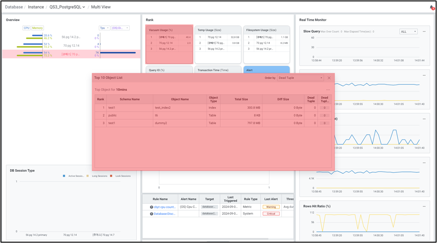437x243 pixels.
Task: Expand the Order by Dead Tuple dropdown
Action: [x=300, y=78]
